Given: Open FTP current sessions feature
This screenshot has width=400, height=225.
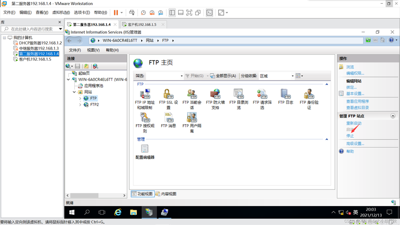Looking at the screenshot, I should click(192, 99).
